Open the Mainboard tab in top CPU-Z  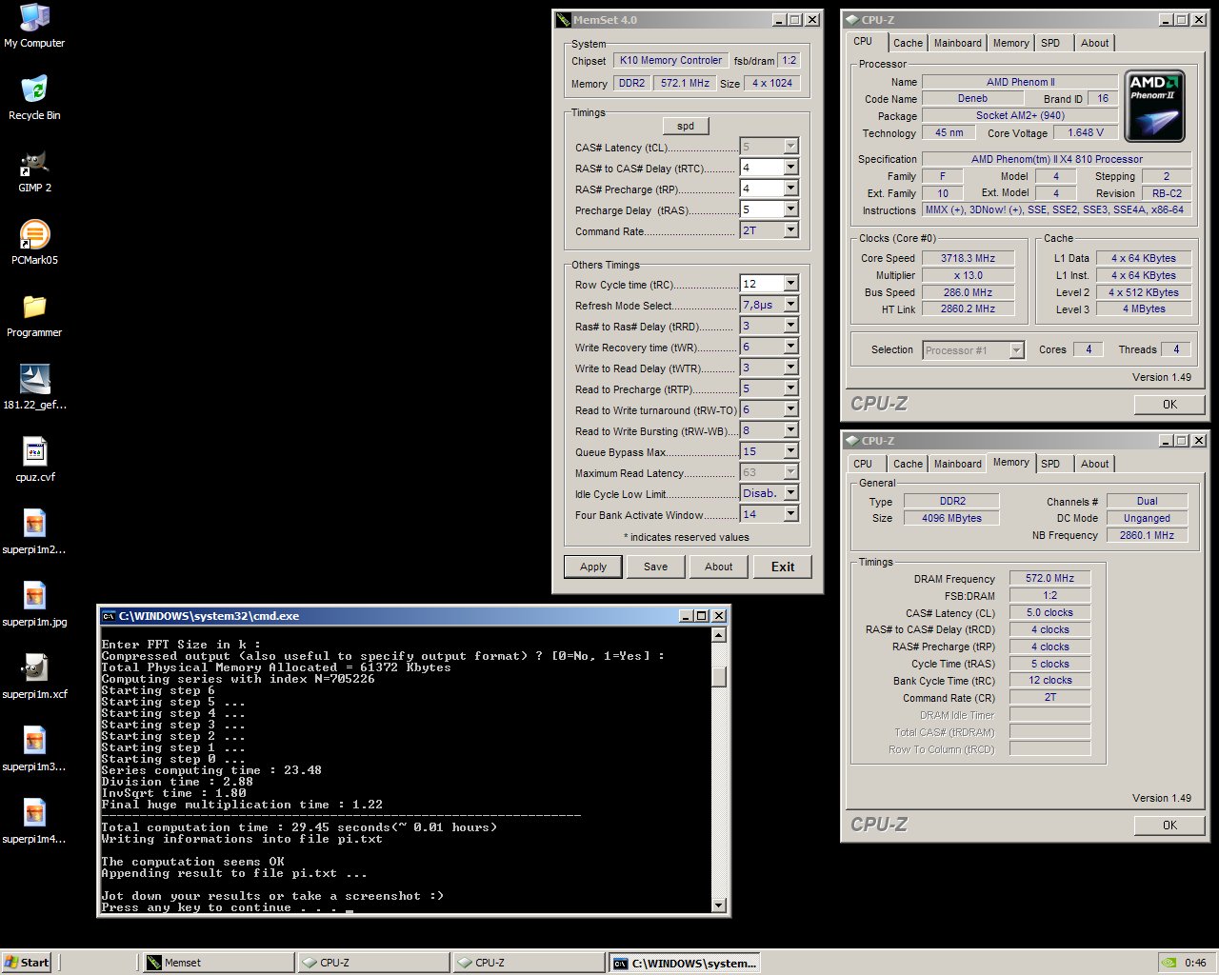pos(957,43)
